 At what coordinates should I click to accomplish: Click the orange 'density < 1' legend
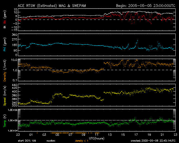tap(82, 141)
